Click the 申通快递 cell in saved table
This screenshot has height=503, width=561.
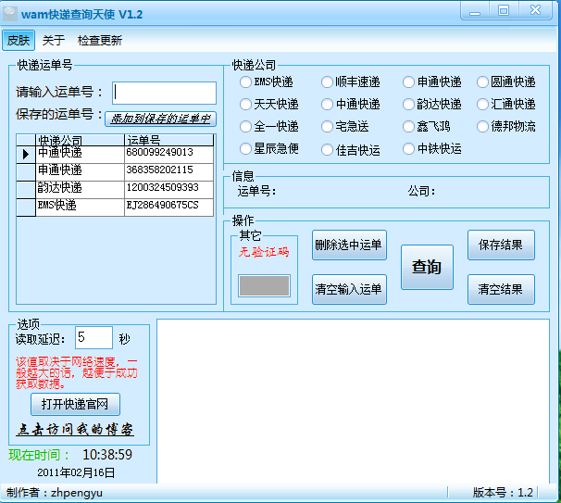click(x=80, y=172)
